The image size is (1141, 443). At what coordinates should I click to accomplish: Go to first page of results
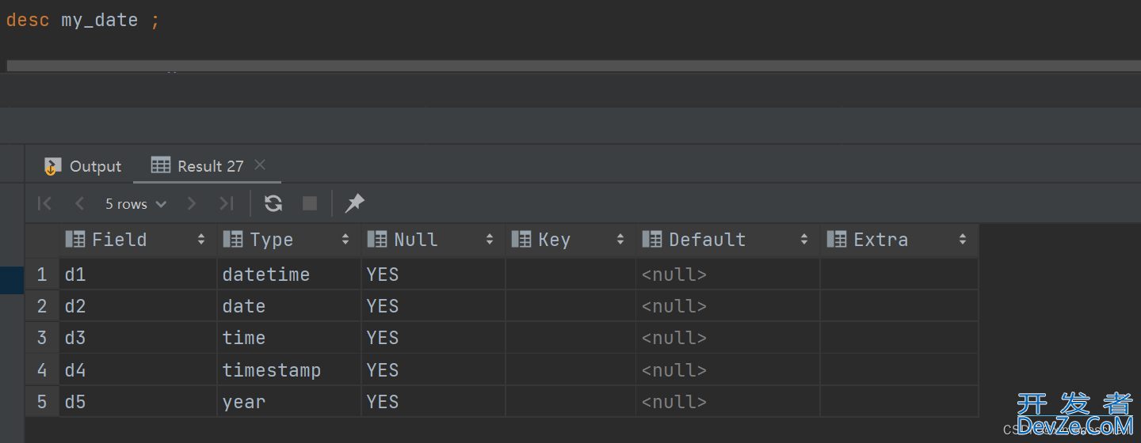point(44,204)
